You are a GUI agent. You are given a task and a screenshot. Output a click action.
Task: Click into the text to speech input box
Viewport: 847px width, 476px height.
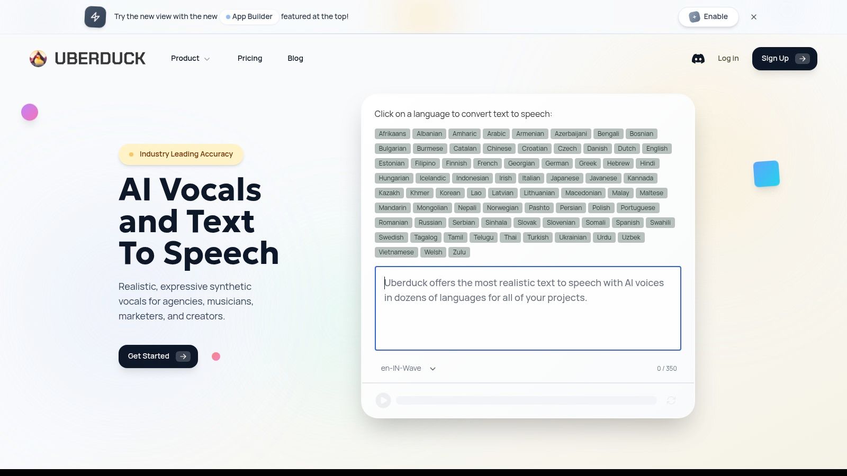point(528,308)
